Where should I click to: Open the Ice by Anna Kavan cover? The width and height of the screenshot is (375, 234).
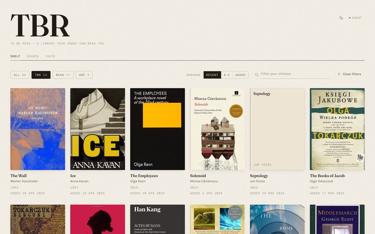[98, 129]
